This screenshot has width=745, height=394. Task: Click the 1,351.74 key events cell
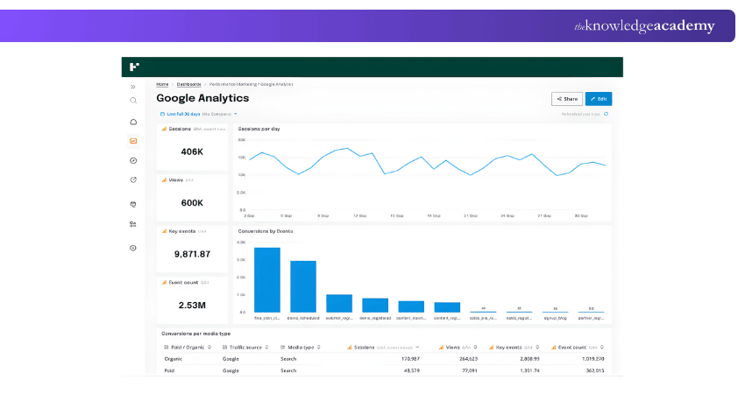529,370
